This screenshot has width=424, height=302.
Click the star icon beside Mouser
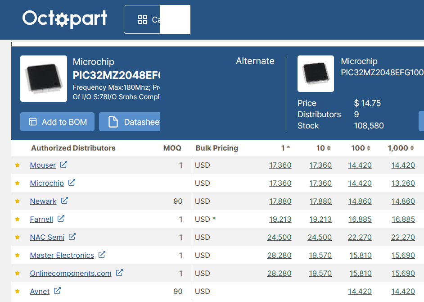coord(17,165)
